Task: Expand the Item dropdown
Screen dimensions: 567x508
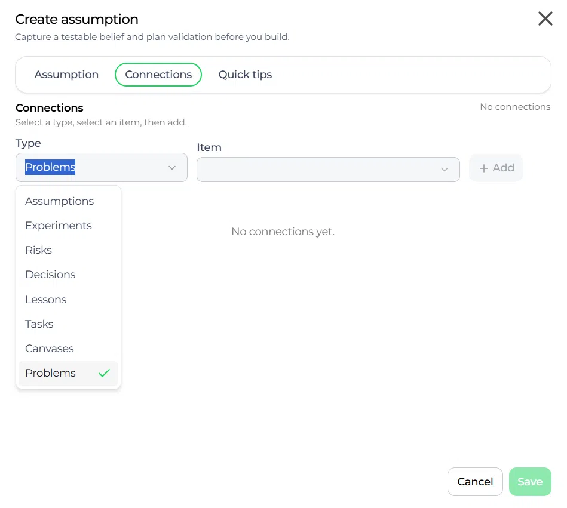Action: [x=328, y=169]
